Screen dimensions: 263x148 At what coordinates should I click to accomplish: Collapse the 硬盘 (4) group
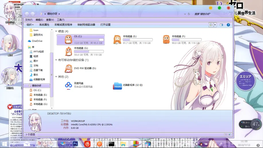56,31
